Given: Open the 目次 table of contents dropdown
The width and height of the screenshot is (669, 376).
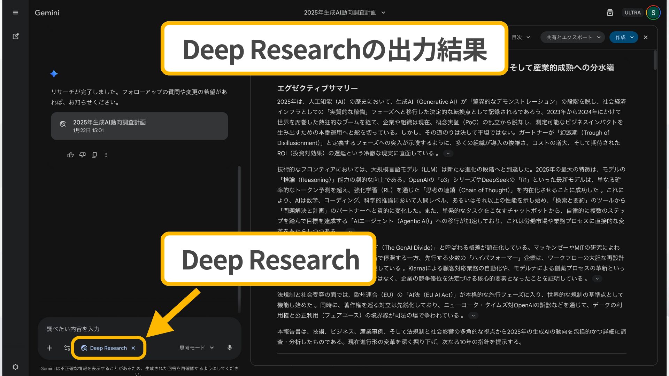Looking at the screenshot, I should pyautogui.click(x=520, y=37).
